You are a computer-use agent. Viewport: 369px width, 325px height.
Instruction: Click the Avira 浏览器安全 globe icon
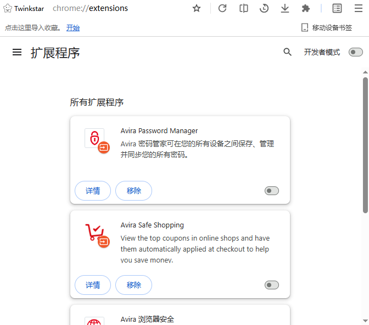pyautogui.click(x=94, y=321)
